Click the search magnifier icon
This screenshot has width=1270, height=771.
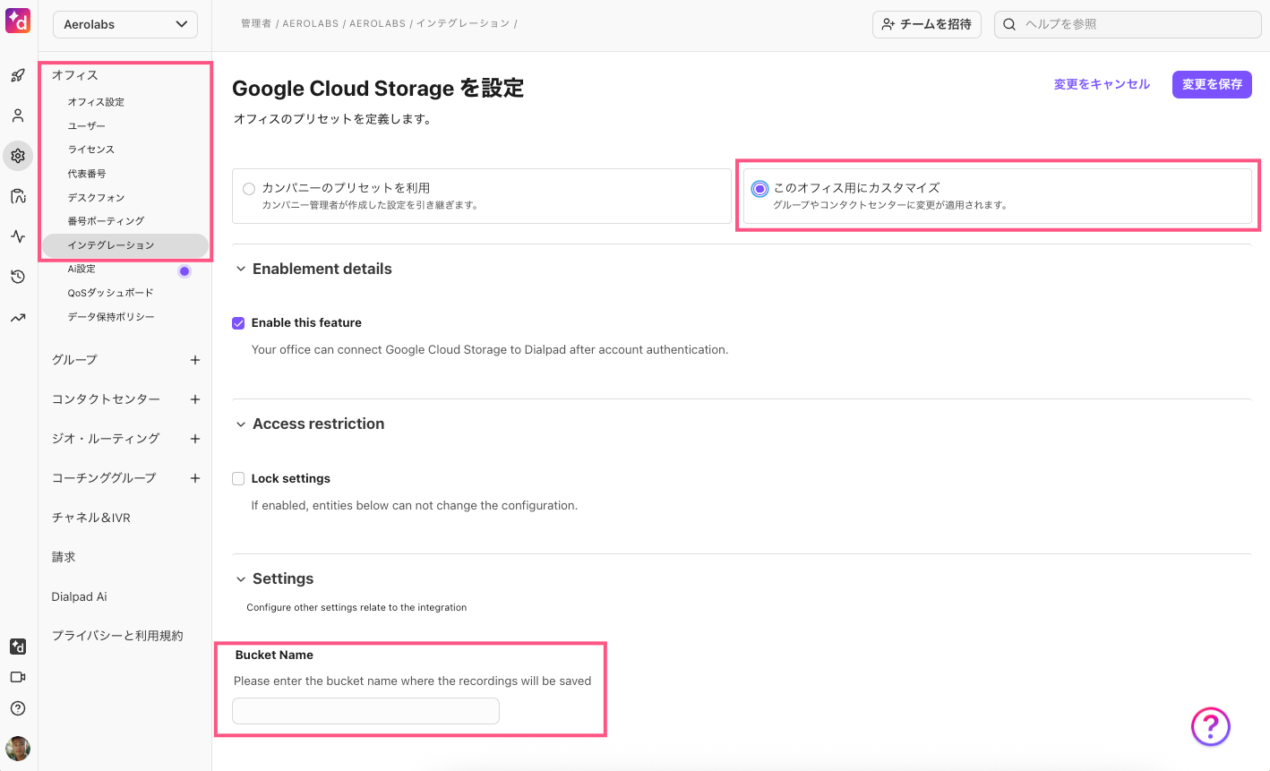pyautogui.click(x=1009, y=24)
